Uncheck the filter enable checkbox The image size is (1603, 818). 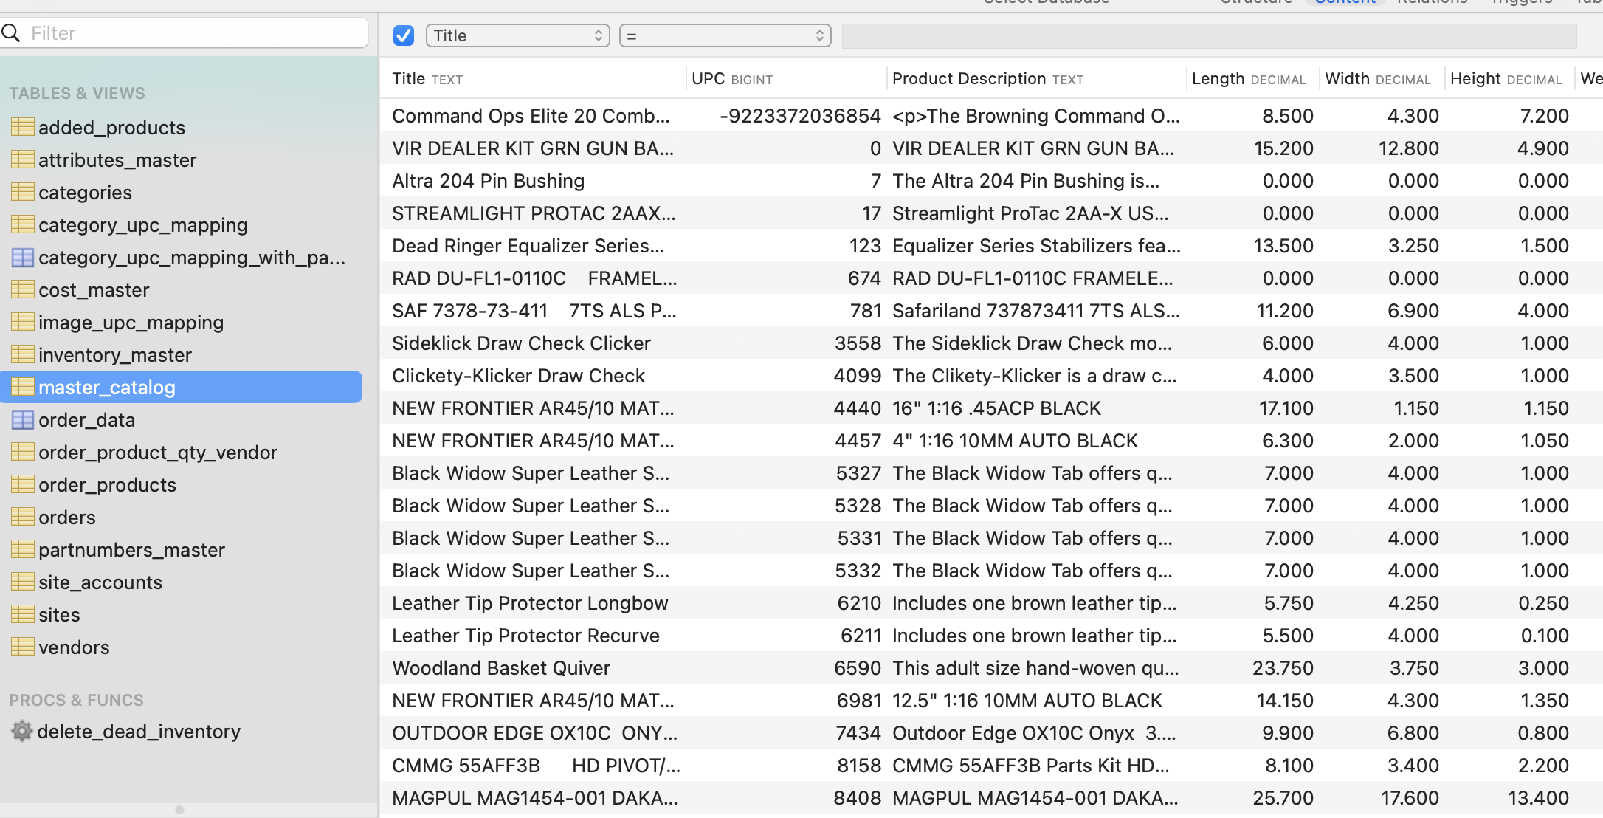(x=404, y=35)
